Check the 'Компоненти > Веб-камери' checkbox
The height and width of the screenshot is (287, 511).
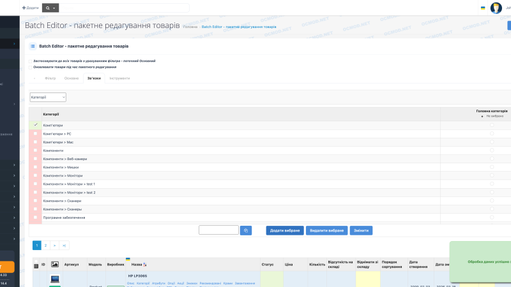[36, 159]
